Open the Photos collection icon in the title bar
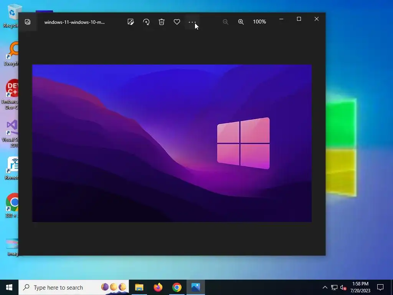 [28, 22]
